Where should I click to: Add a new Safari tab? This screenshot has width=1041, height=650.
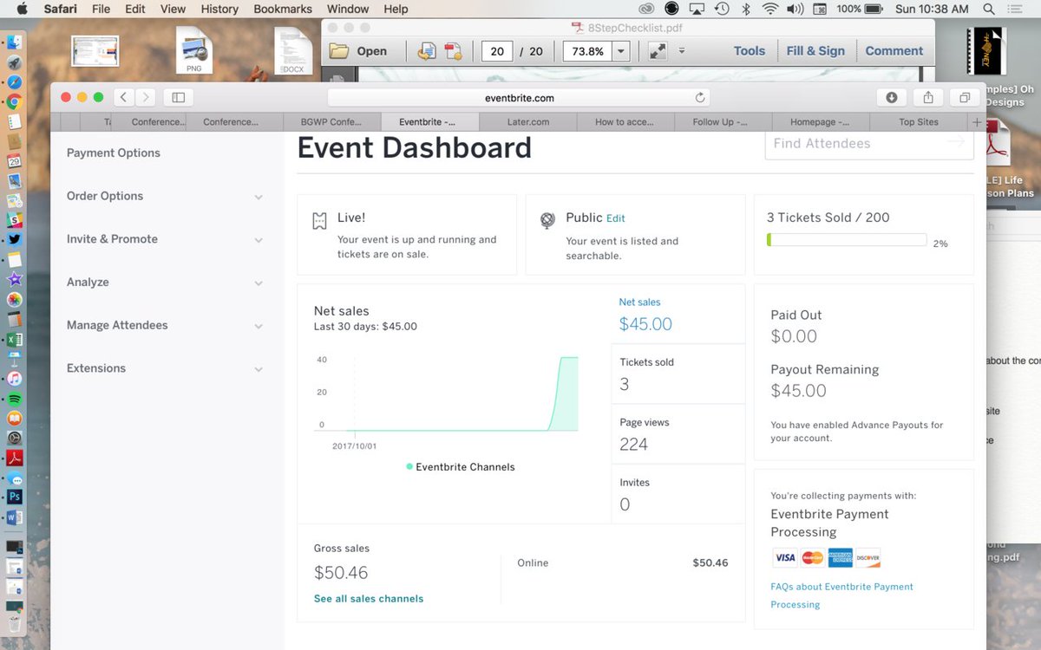[x=978, y=122]
